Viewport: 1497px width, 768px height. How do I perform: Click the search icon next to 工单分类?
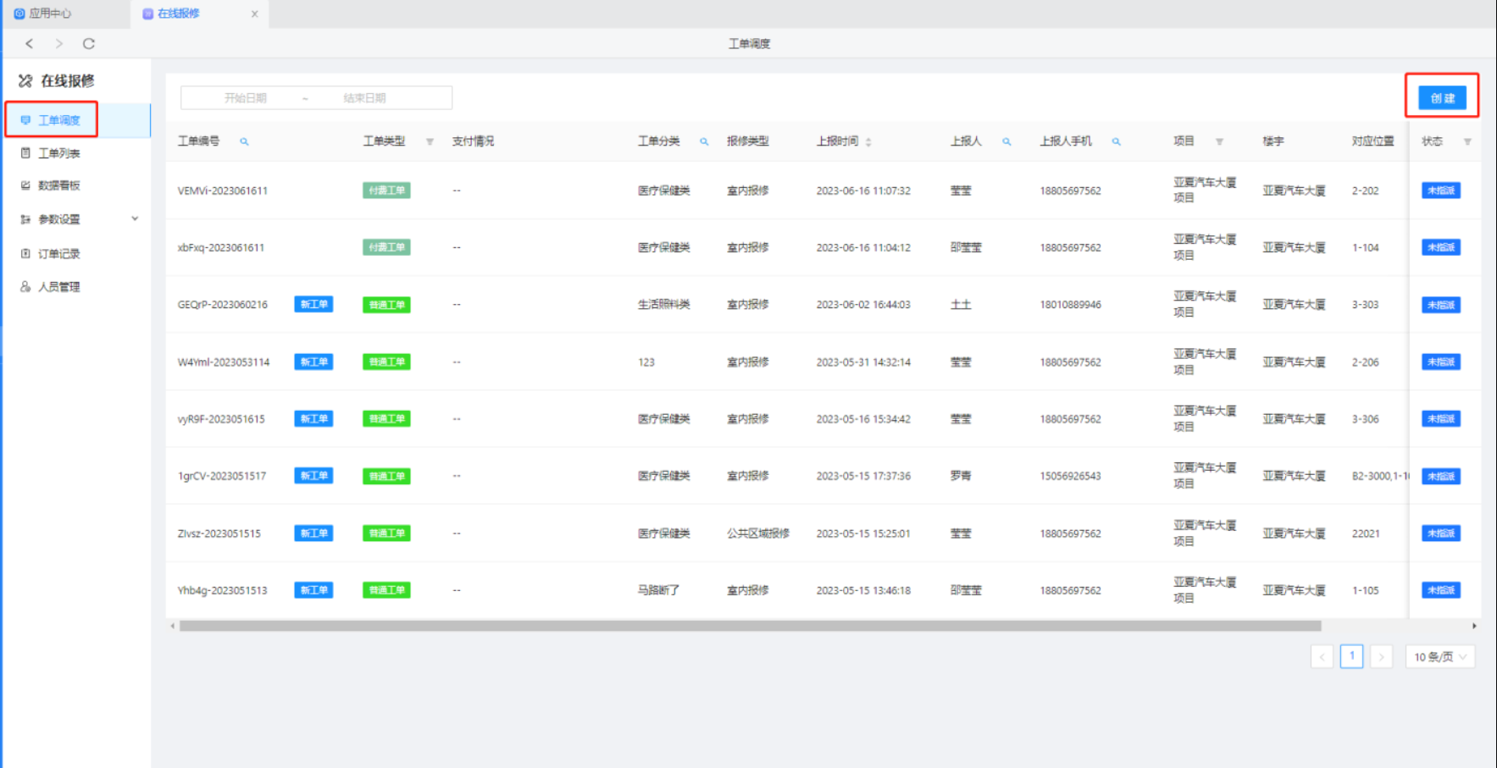(x=703, y=141)
